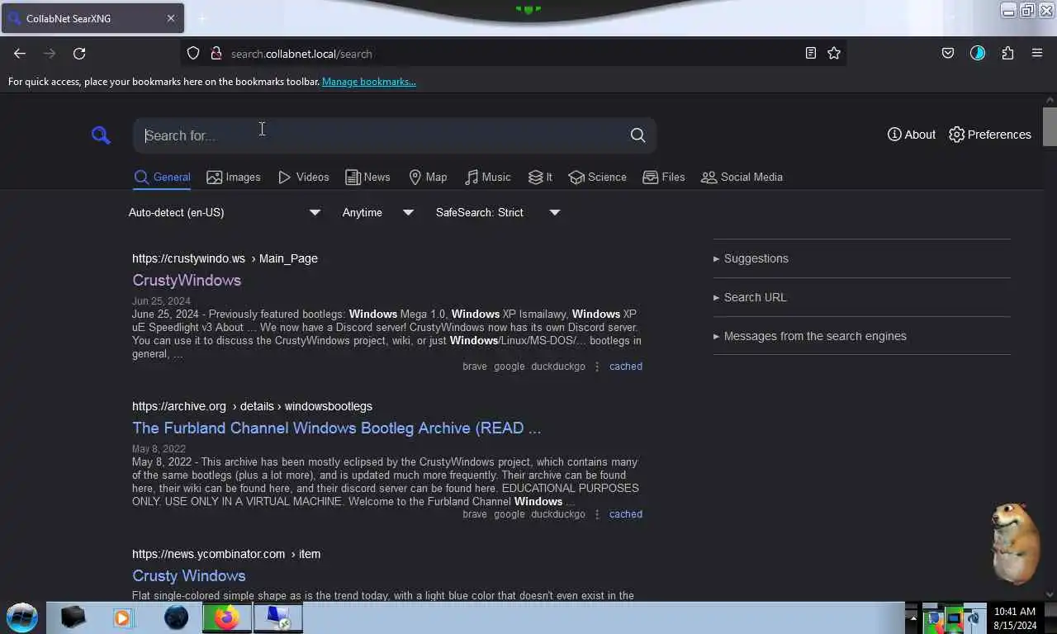Open cached link for archive.org result
Screen dimensions: 1057x634
click(626, 514)
